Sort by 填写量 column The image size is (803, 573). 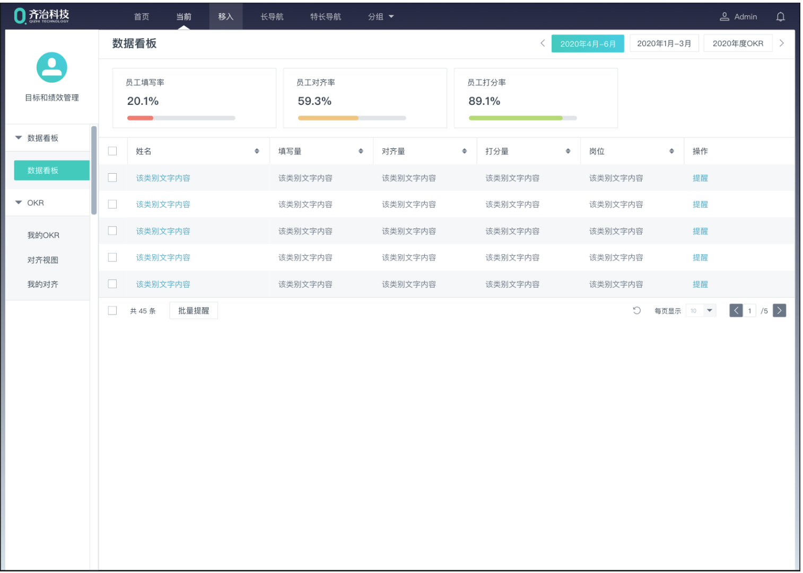pos(361,151)
